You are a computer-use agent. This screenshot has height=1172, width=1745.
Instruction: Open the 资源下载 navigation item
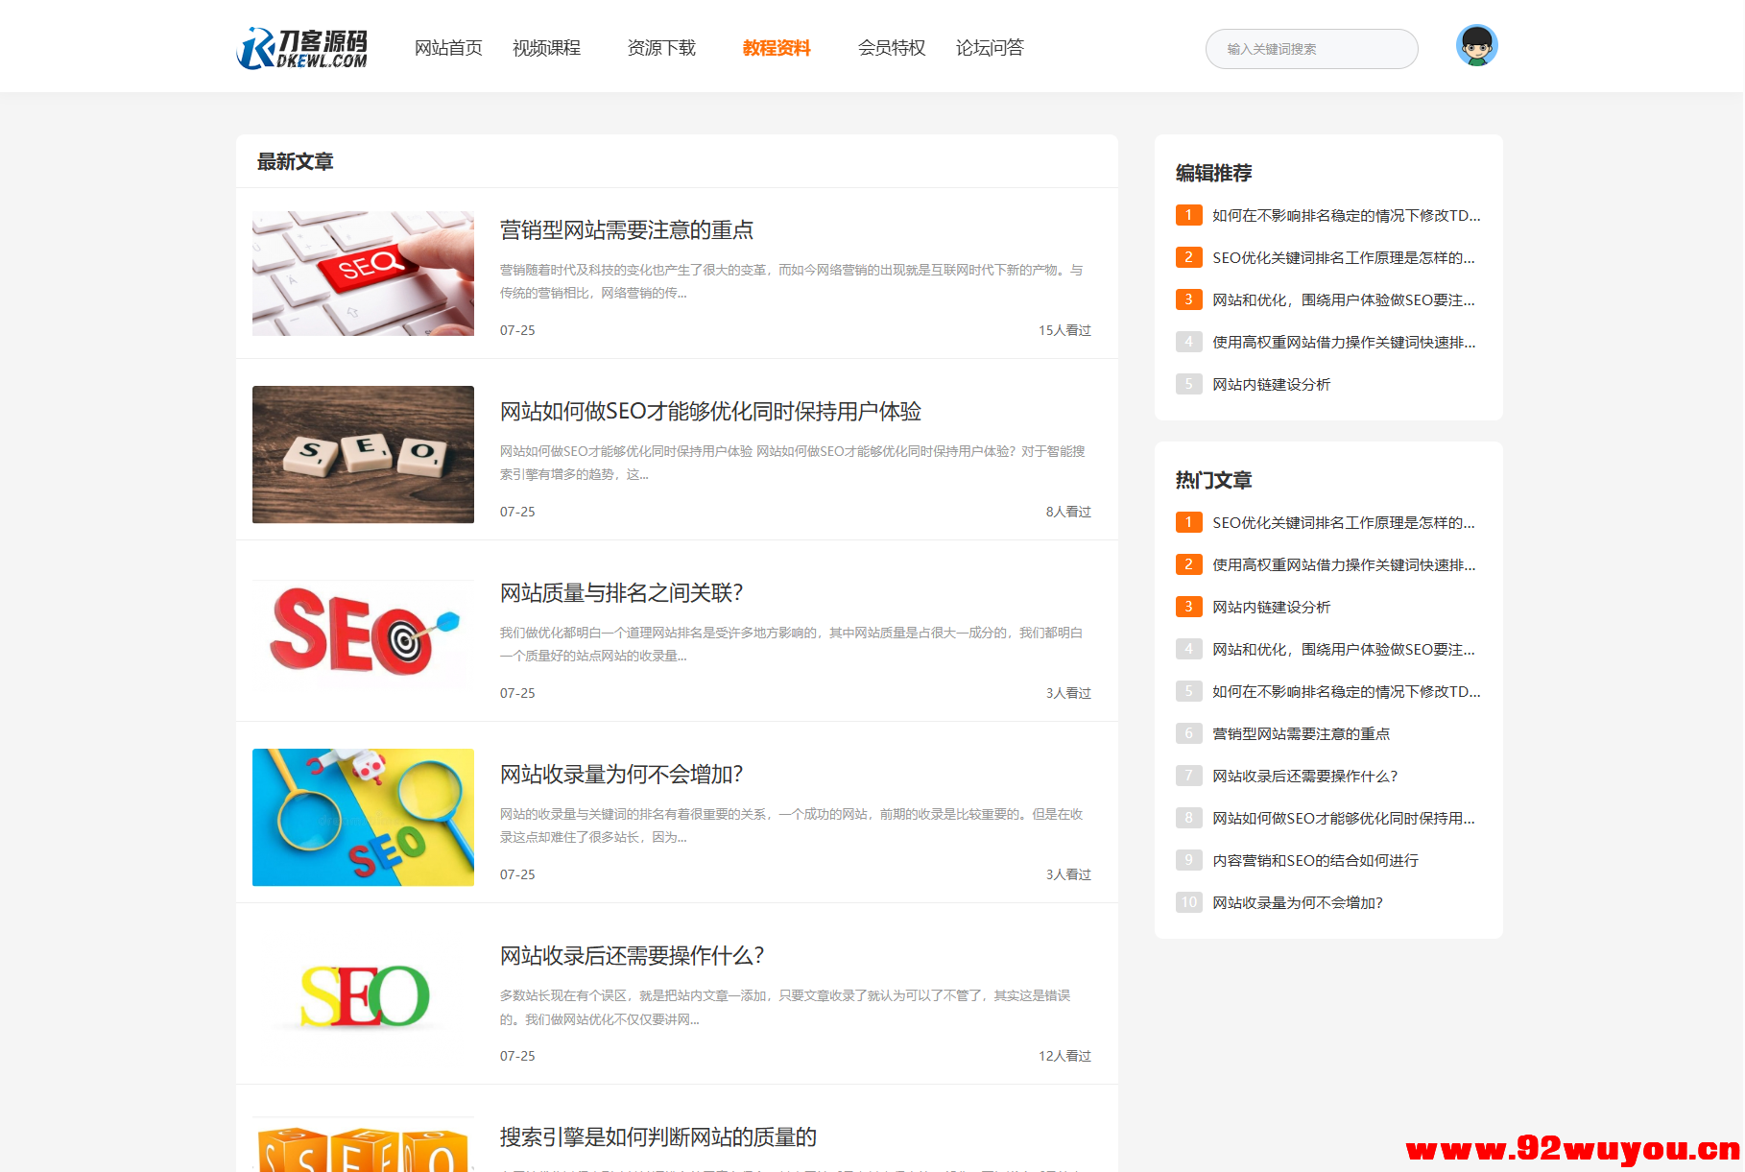[x=660, y=48]
